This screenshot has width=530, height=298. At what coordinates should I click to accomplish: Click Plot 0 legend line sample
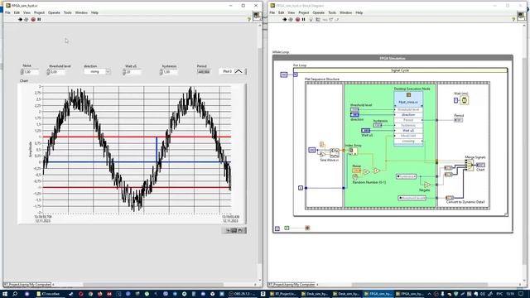coord(238,71)
